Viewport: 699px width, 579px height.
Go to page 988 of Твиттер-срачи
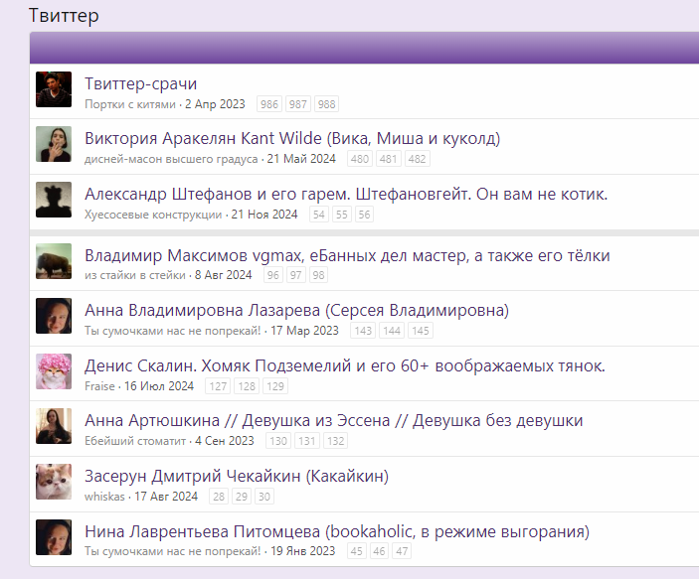pyautogui.click(x=327, y=104)
